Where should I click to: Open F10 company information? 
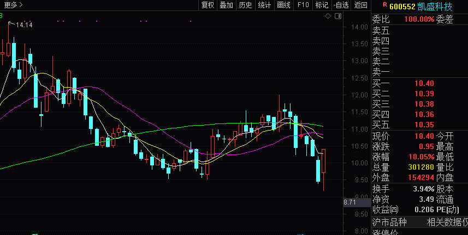click(x=303, y=5)
